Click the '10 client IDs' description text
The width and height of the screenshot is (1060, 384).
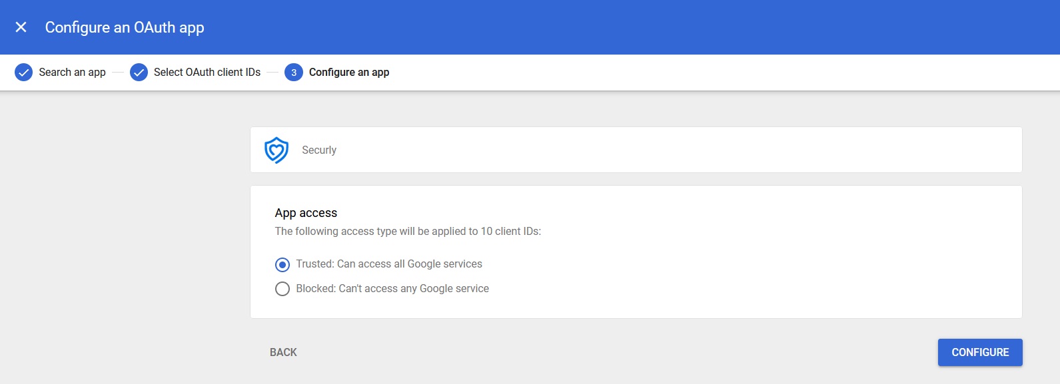408,232
